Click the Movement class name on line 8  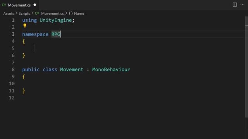click(72, 69)
